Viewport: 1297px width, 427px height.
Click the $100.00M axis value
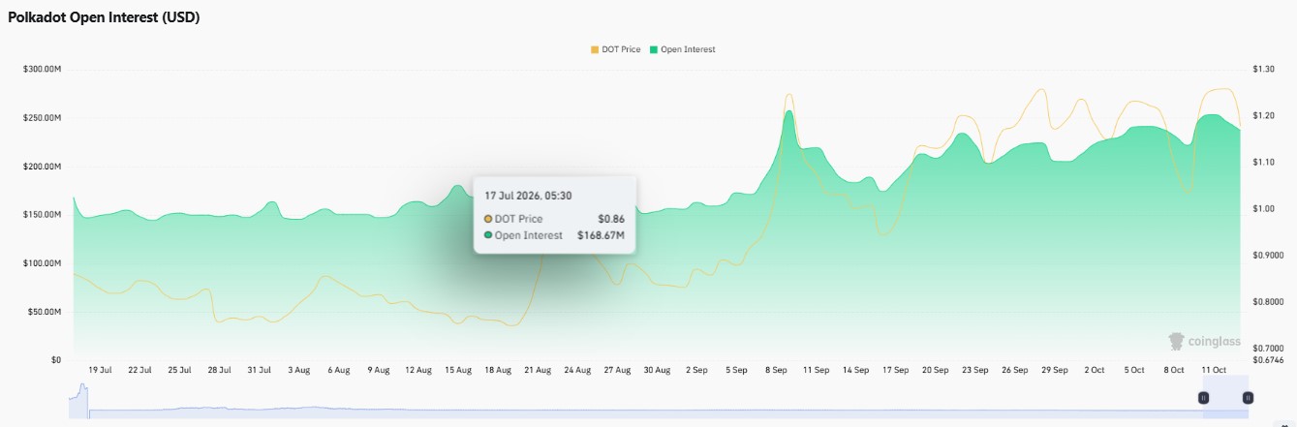42,263
